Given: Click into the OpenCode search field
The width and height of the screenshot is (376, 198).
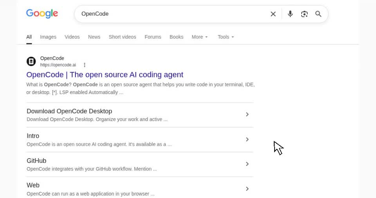Looking at the screenshot, I should 173,14.
